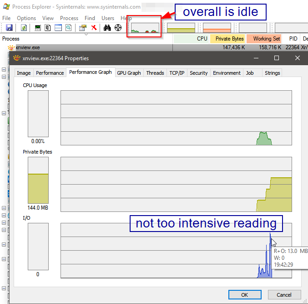Open the Options menu
This screenshot has height=304, width=308.
tap(26, 18)
